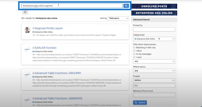Image resolution: width=202 pixels, height=107 pixels.
Task: Open the Where topics dropdown
Action: click(x=154, y=71)
